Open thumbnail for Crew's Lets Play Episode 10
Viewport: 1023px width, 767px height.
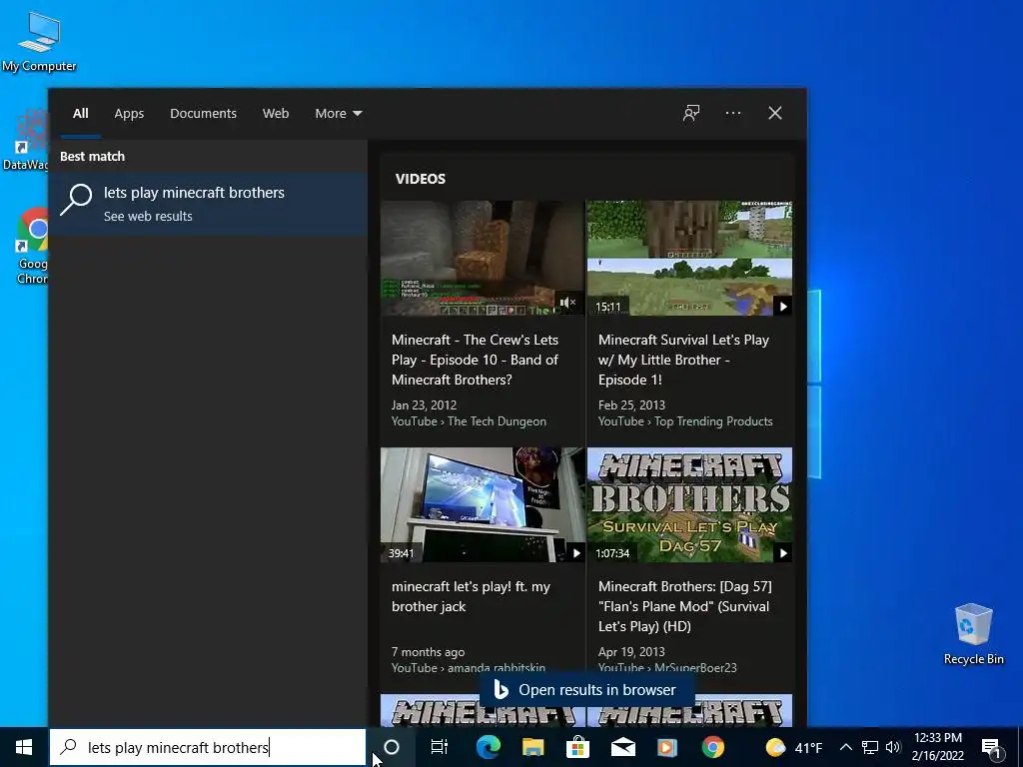[483, 259]
